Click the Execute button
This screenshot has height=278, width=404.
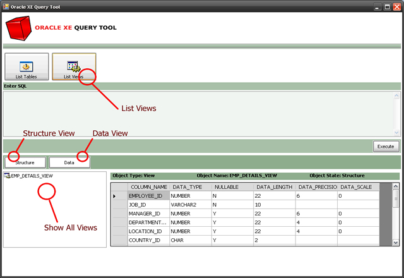click(386, 147)
